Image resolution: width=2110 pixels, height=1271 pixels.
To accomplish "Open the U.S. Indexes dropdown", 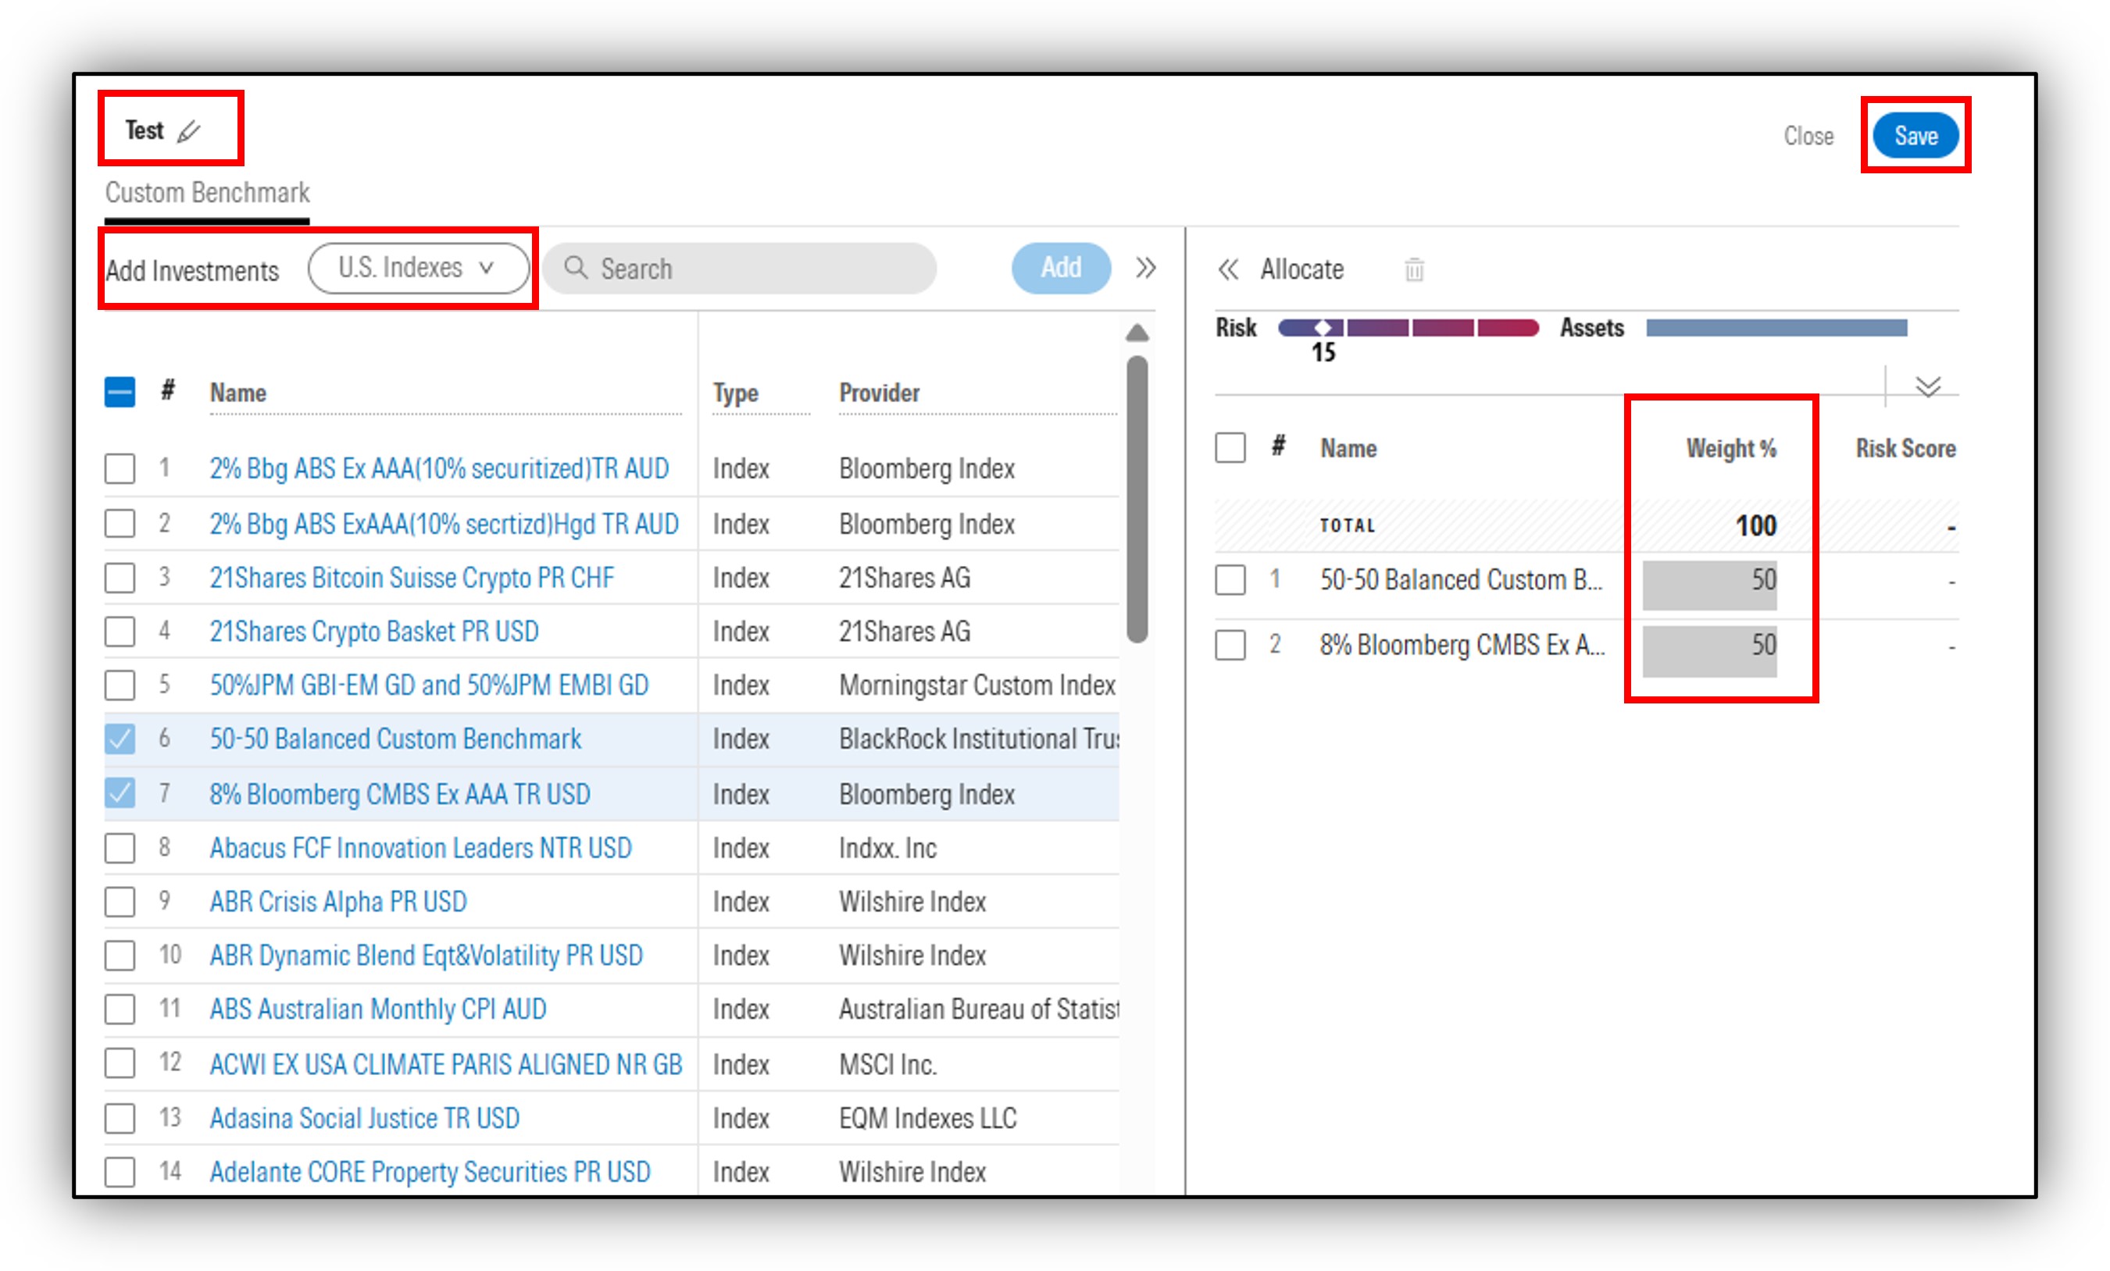I will pos(418,268).
